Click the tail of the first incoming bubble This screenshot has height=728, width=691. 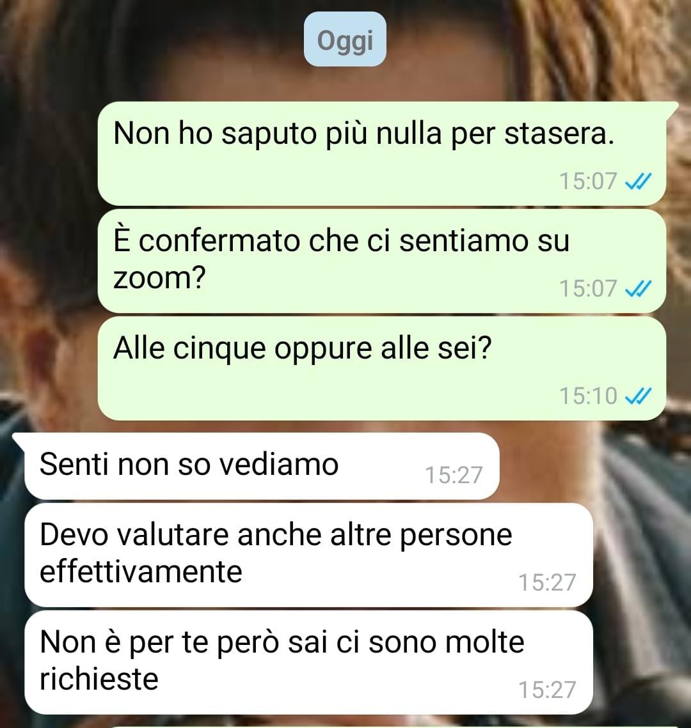(x=19, y=441)
